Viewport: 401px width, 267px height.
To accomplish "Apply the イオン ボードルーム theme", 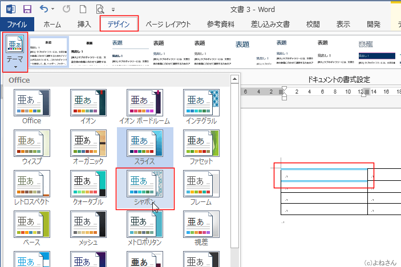I will (145, 107).
